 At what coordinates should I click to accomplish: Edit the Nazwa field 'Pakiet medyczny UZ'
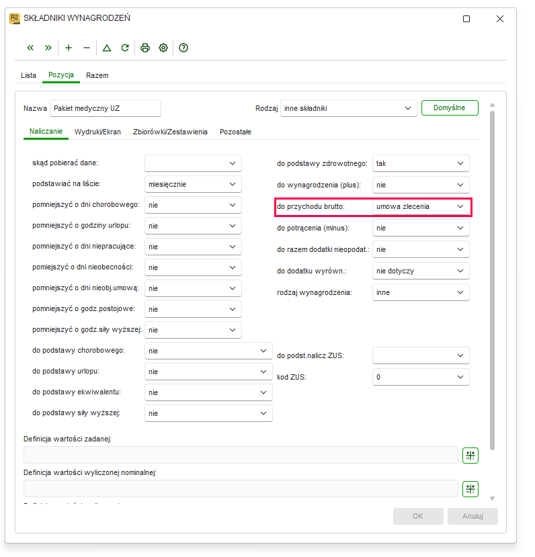pyautogui.click(x=106, y=108)
